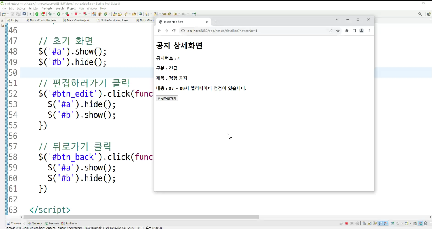Toggle Word Wrap in the Console toolbar

coord(375,223)
